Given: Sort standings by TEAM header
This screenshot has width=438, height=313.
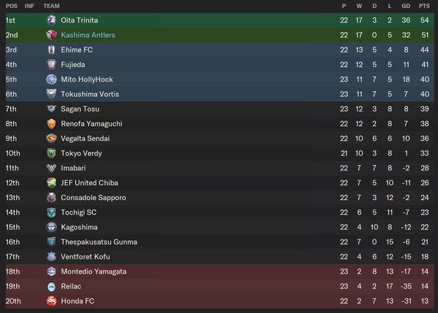Looking at the screenshot, I should [51, 6].
